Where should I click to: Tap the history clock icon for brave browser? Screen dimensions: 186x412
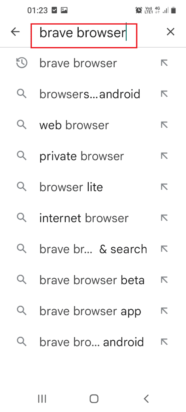point(22,63)
